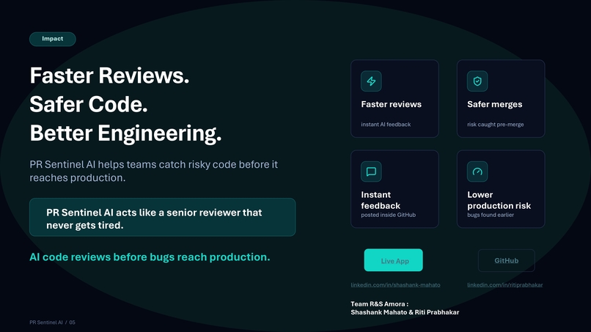Follow the linkedin.com/in/shashank-mahato link

coord(395,285)
